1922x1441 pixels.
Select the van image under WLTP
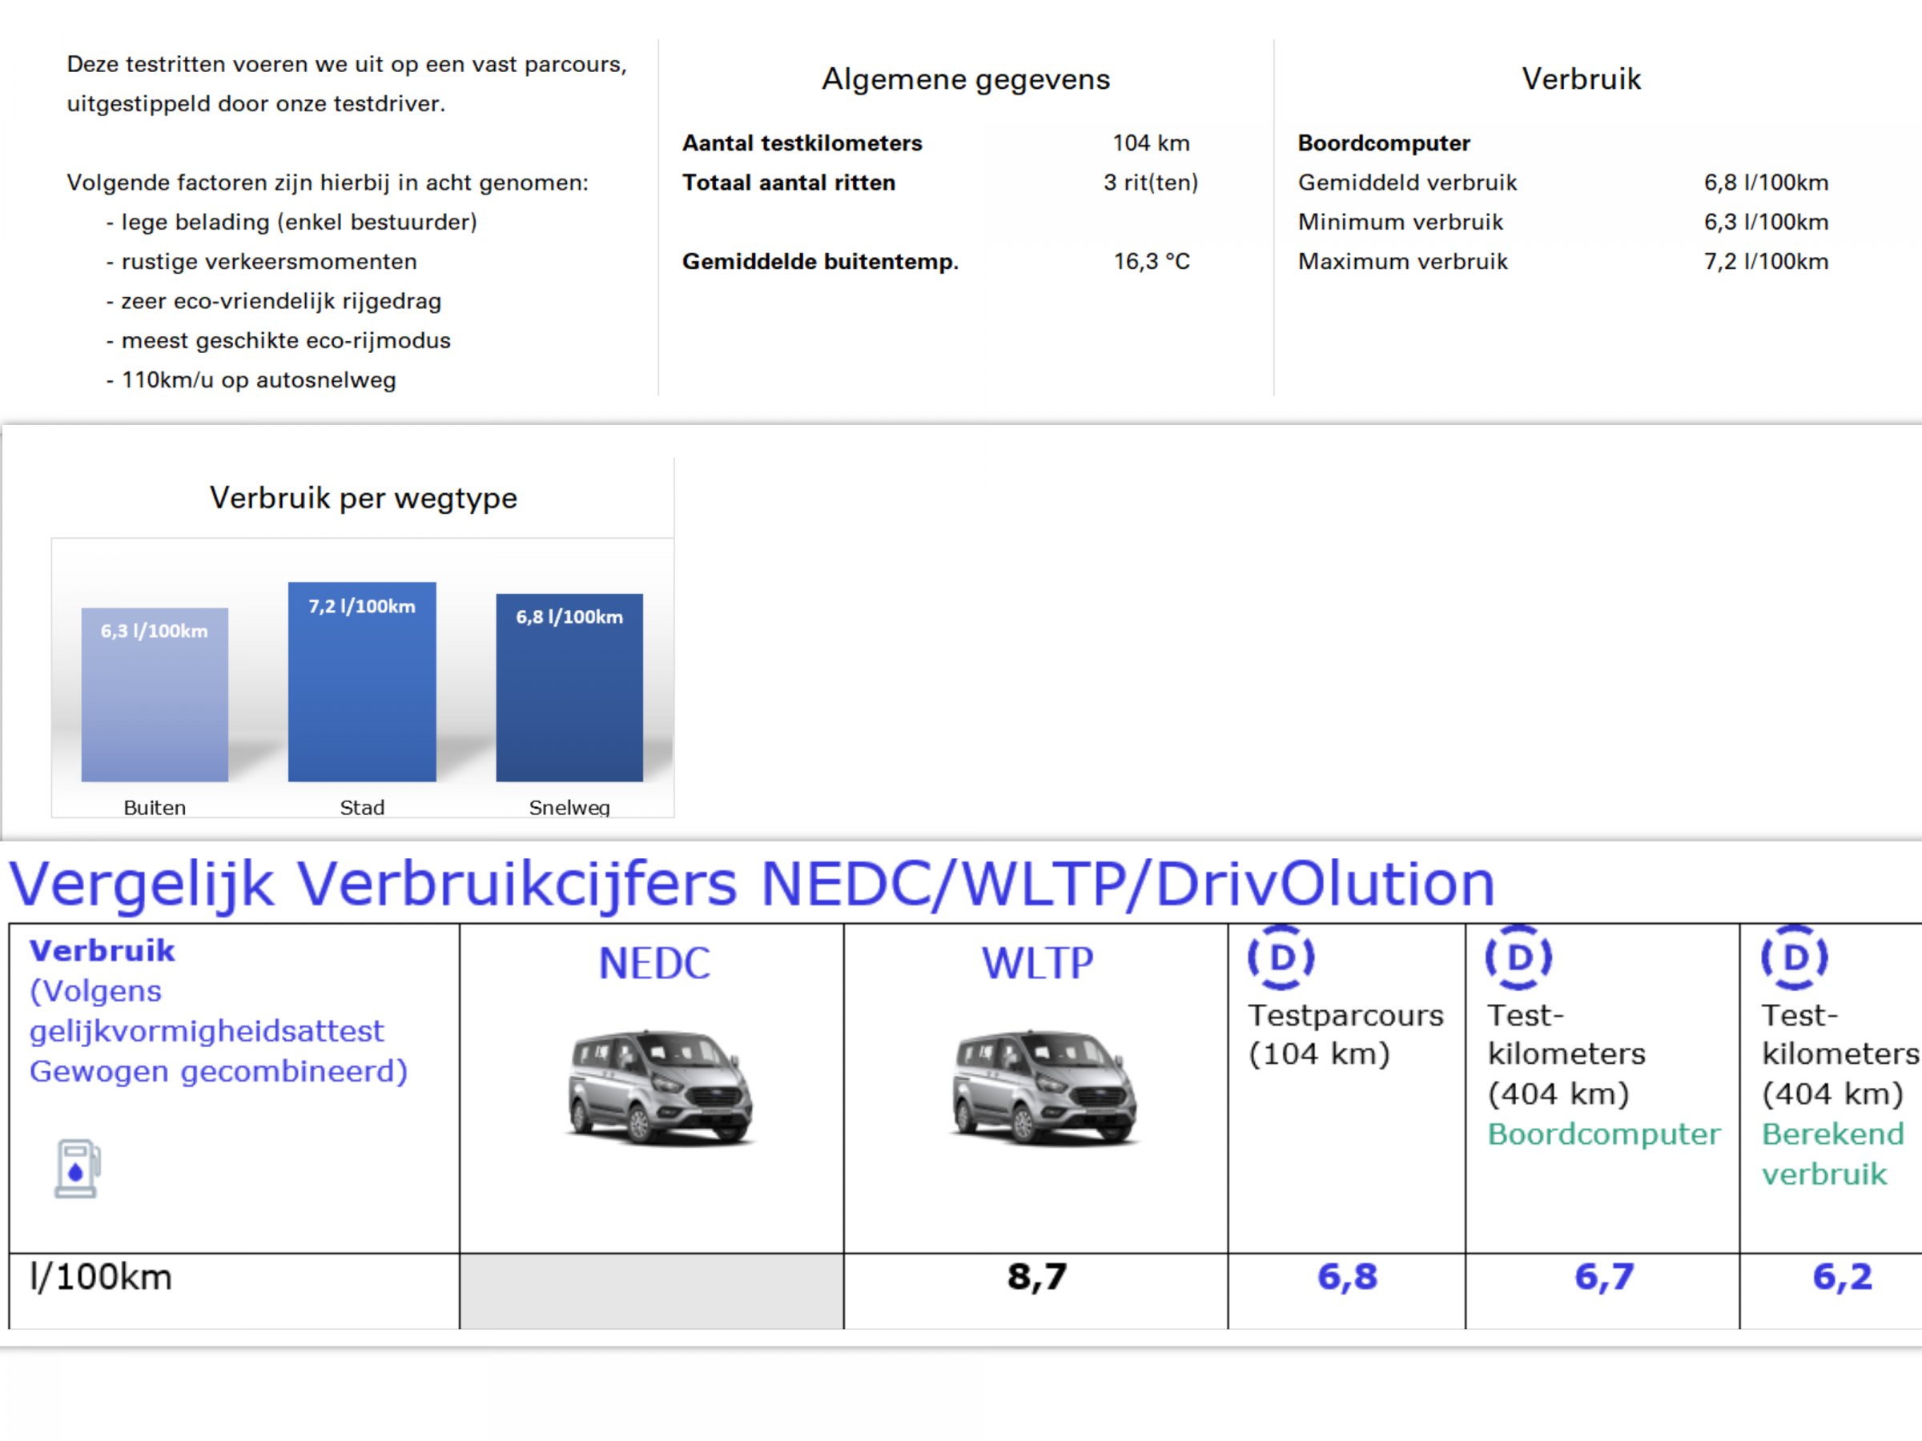click(x=1043, y=1086)
